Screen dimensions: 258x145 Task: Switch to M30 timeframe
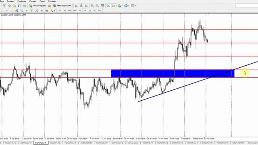click(75, 10)
